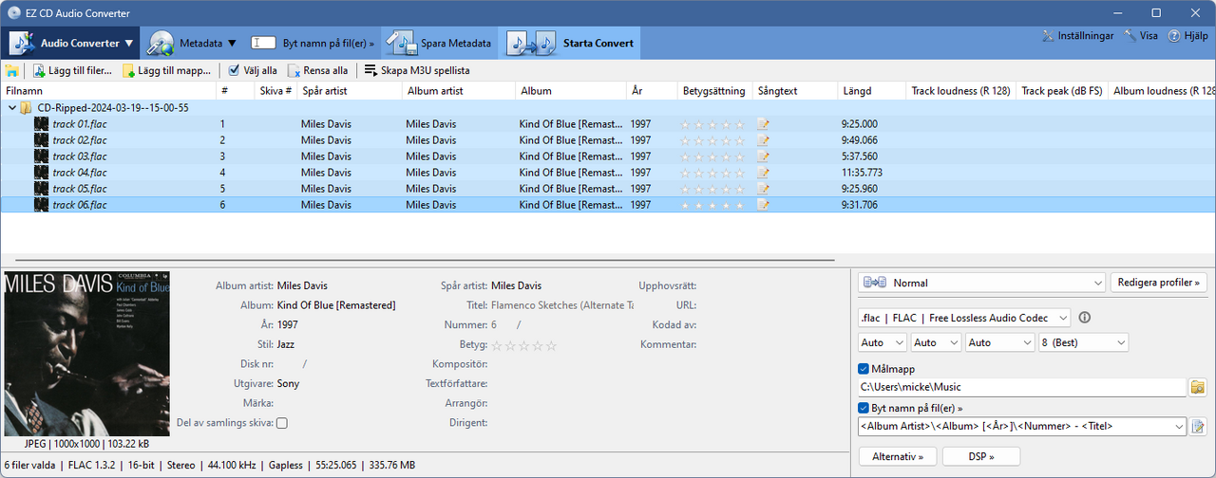Open the Visa menu
Image resolution: width=1216 pixels, height=478 pixels.
[1141, 36]
